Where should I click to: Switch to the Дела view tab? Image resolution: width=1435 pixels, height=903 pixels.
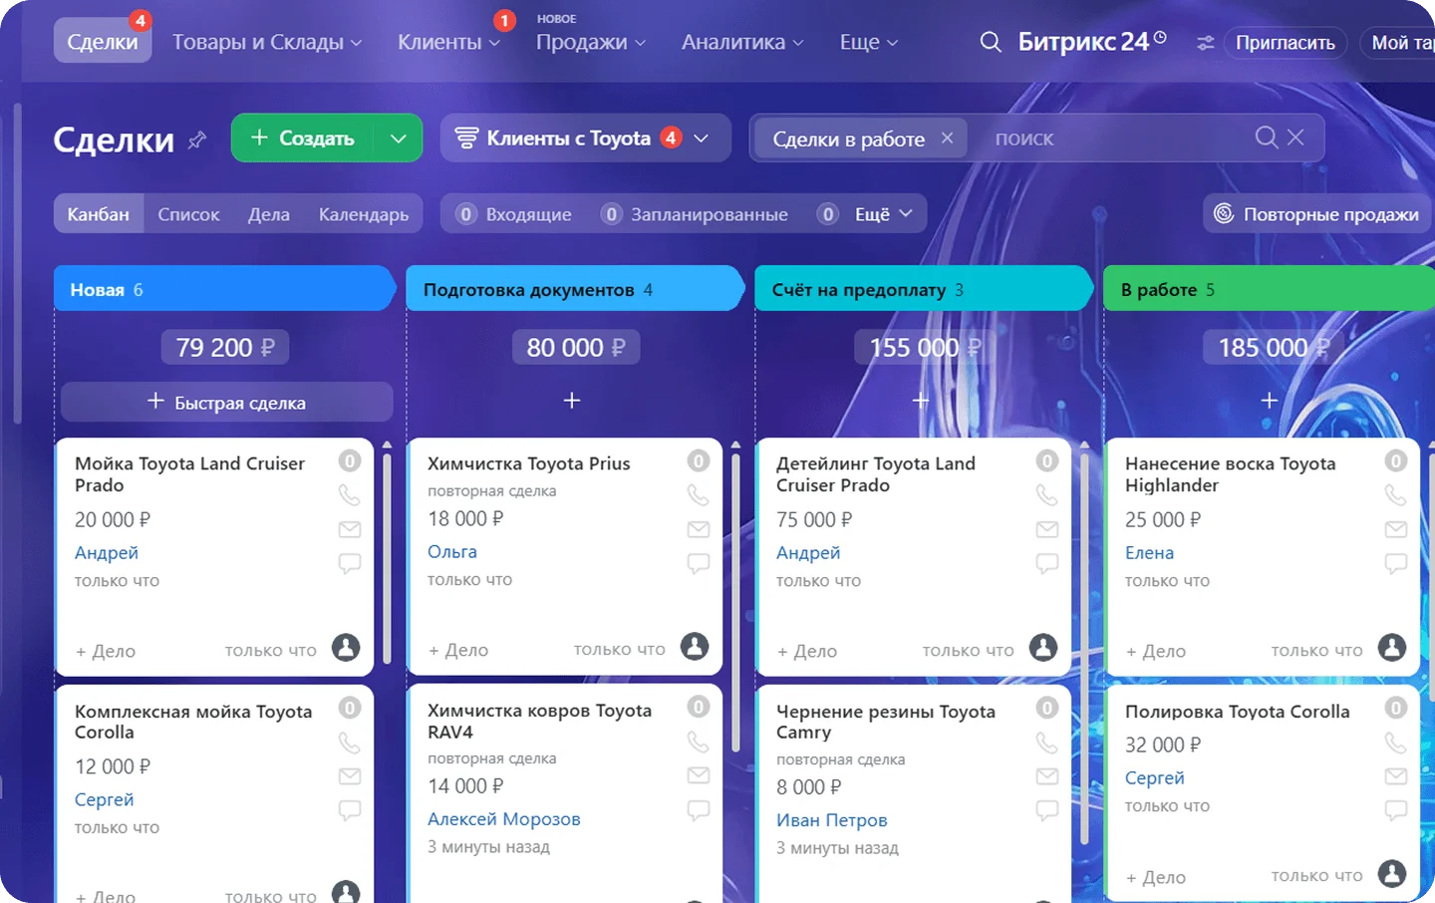[x=269, y=214]
